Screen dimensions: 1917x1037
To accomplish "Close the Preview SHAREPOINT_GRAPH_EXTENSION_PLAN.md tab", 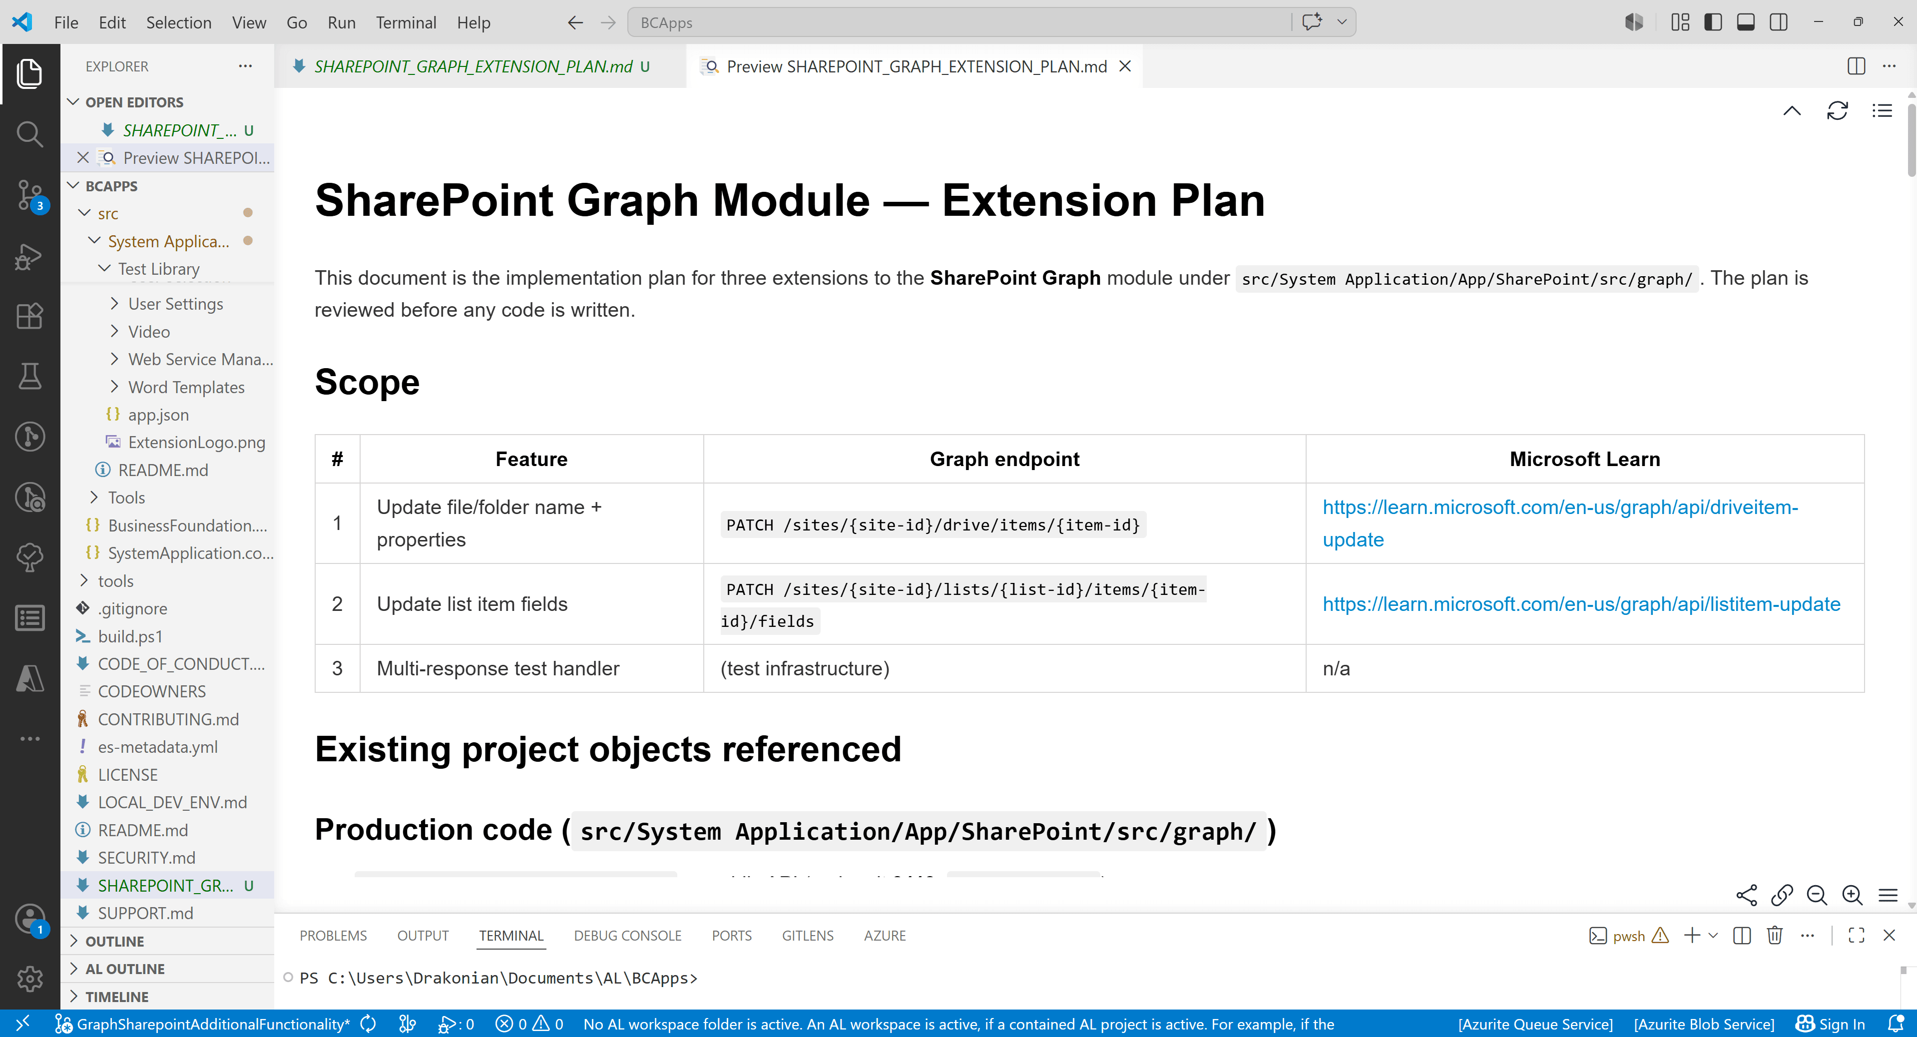I will coord(1125,66).
